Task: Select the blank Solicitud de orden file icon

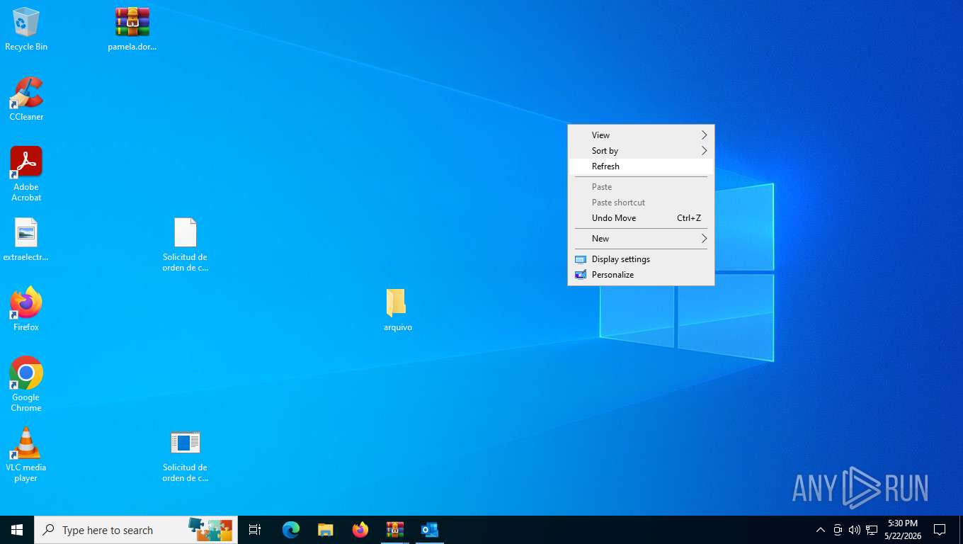Action: [185, 244]
